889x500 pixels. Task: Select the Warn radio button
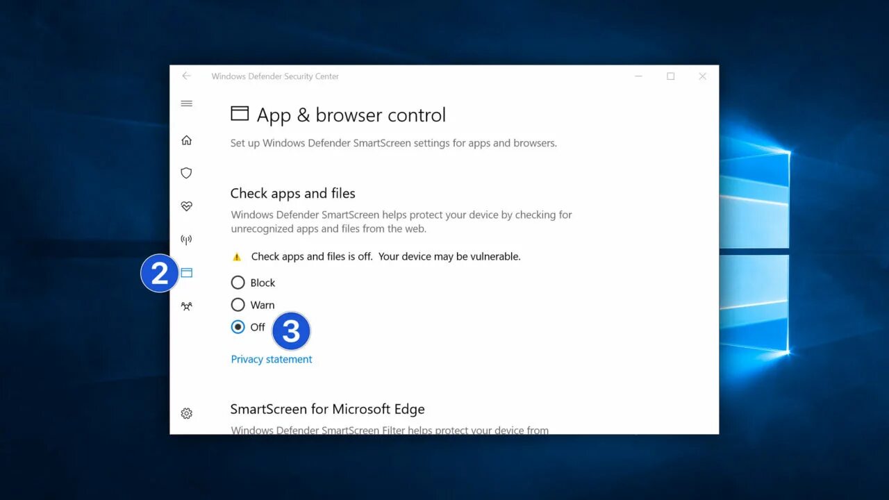(x=238, y=305)
